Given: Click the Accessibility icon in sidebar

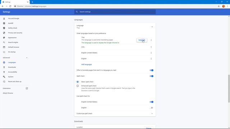Looking at the screenshot, I should (x=4, y=72).
